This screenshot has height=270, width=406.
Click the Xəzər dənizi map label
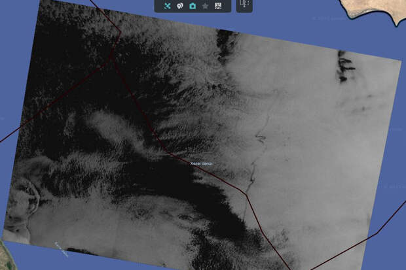point(201,163)
